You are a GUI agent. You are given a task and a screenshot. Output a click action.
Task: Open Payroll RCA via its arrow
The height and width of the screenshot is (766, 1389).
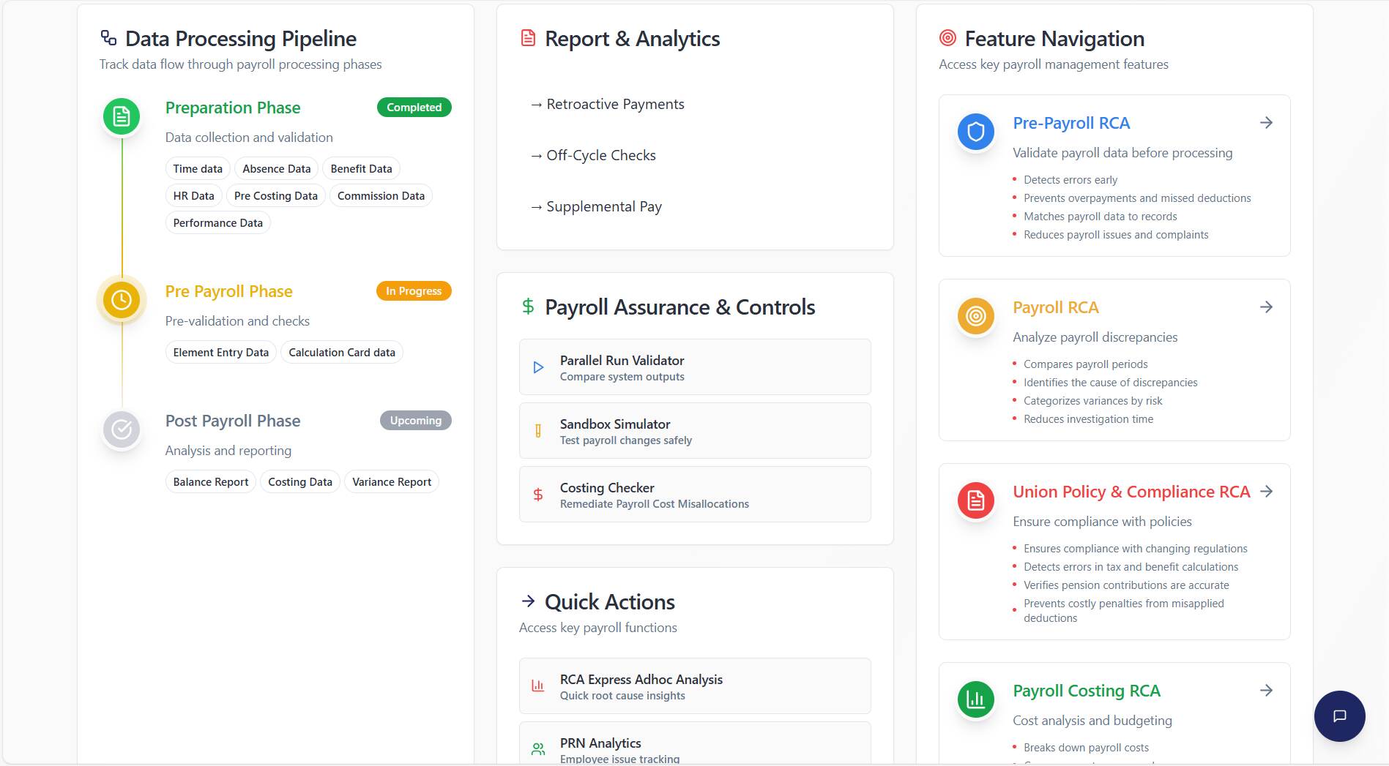point(1266,307)
